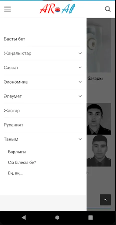The width and height of the screenshot is (116, 225).
Task: Tap the AR-AI site logo
Action: 57,9
